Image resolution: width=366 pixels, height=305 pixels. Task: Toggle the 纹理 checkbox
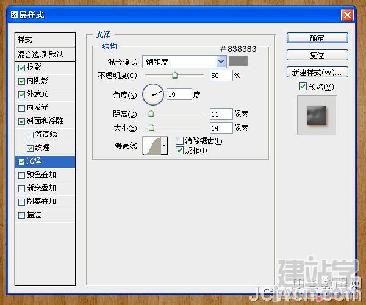[30, 148]
